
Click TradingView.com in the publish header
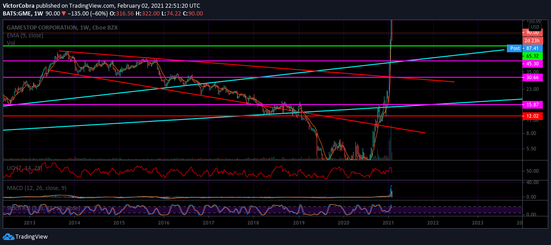pyautogui.click(x=93, y=6)
